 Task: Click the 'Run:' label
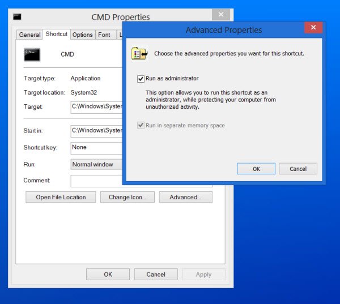(29, 164)
